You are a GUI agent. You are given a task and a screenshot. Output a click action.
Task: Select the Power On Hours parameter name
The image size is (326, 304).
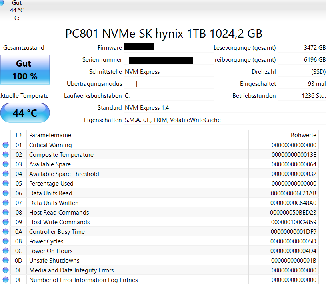pos(51,251)
